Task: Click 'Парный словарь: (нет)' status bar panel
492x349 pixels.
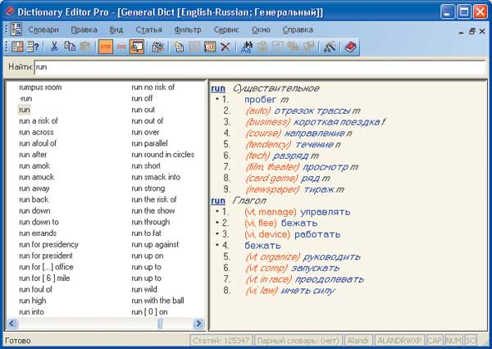Action: click(298, 341)
